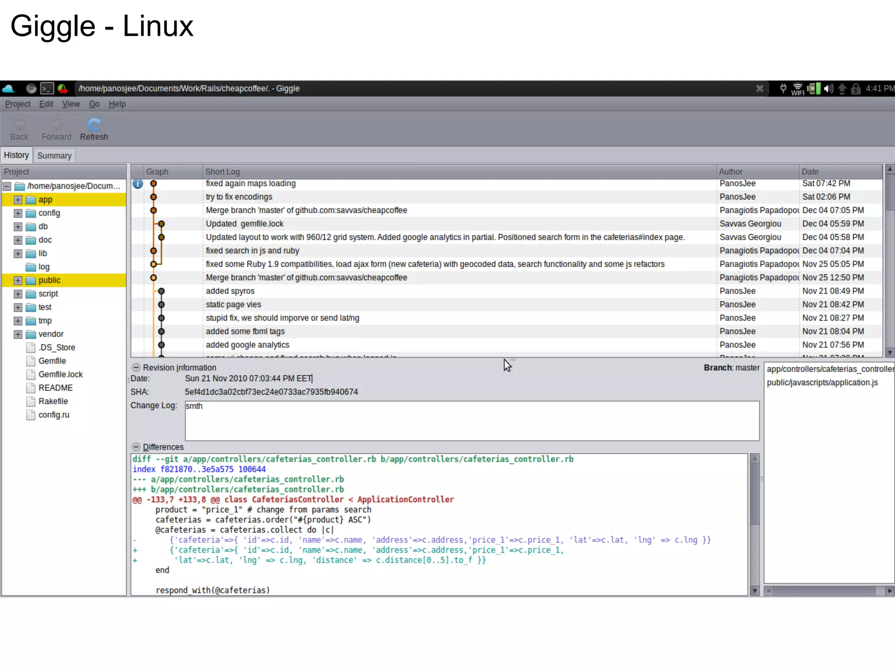
Task: Expand the app folder
Action: pyautogui.click(x=18, y=200)
